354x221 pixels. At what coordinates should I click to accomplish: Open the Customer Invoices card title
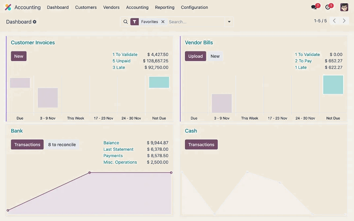[x=33, y=43]
